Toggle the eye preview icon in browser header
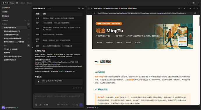The image size is (201, 110). point(92,8)
